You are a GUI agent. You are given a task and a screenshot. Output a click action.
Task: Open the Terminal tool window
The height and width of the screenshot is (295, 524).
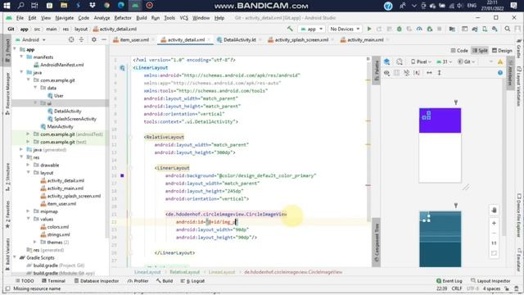[53, 281]
